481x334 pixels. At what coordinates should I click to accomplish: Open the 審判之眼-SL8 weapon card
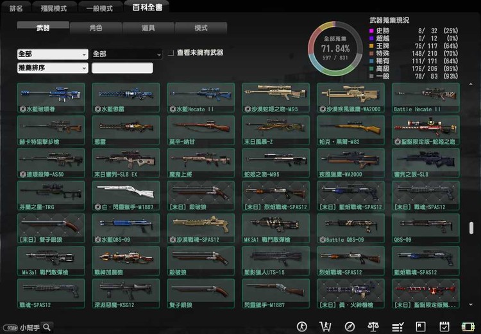pyautogui.click(x=425, y=163)
